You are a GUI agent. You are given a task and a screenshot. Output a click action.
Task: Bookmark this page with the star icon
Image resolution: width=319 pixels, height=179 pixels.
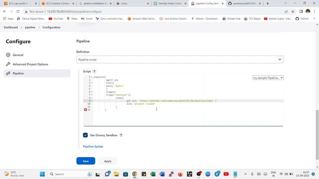coord(293,11)
